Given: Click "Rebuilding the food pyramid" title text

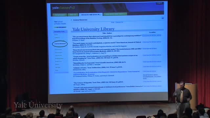Looking at the screenshot, I should (x=99, y=62).
